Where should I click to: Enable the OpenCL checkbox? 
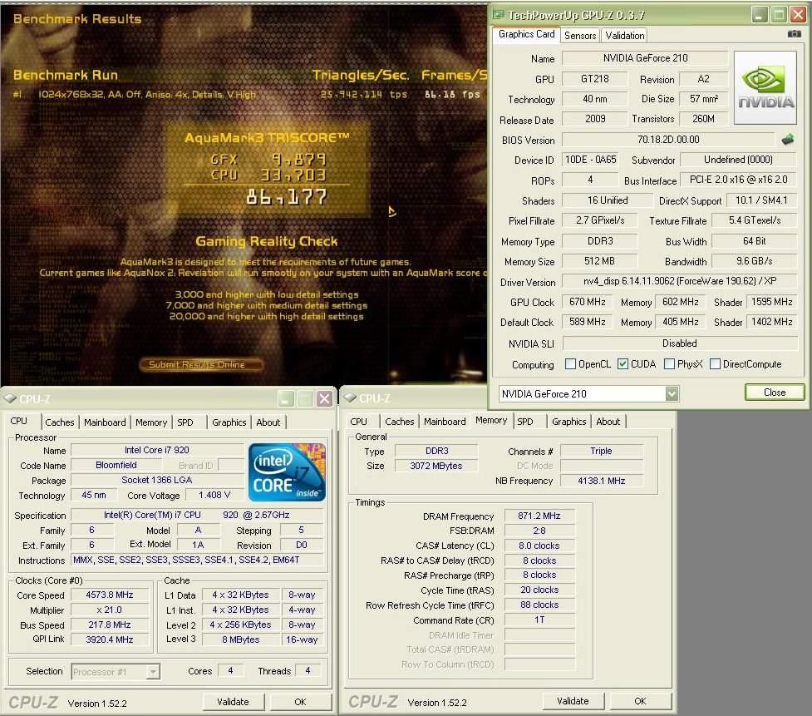(x=571, y=363)
